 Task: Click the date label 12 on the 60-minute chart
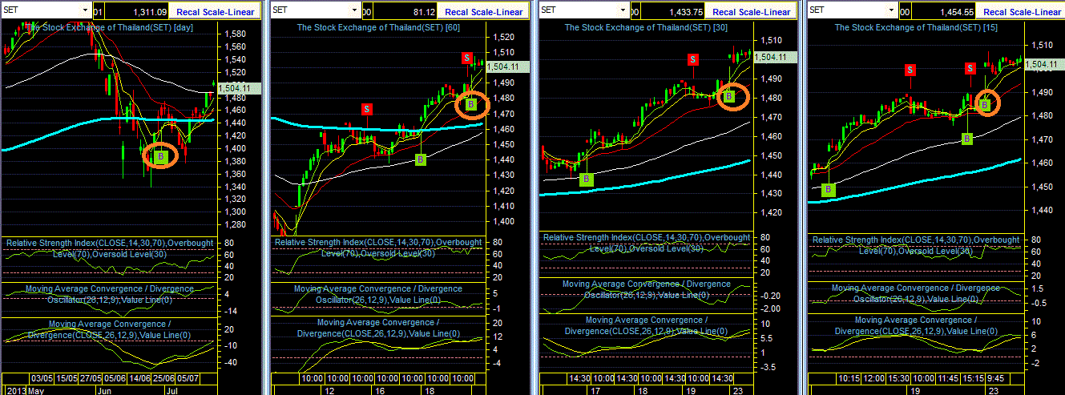(329, 389)
